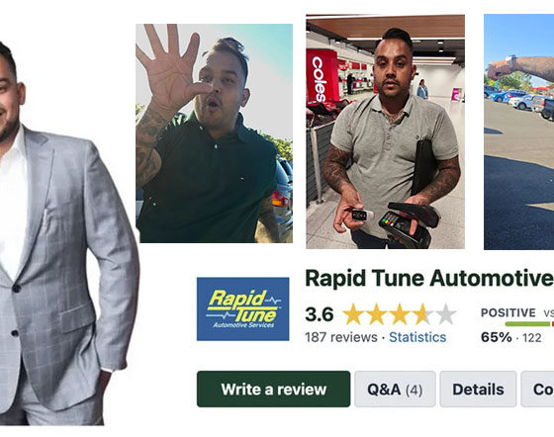Open the Details tab
The height and width of the screenshot is (437, 554).
click(478, 389)
